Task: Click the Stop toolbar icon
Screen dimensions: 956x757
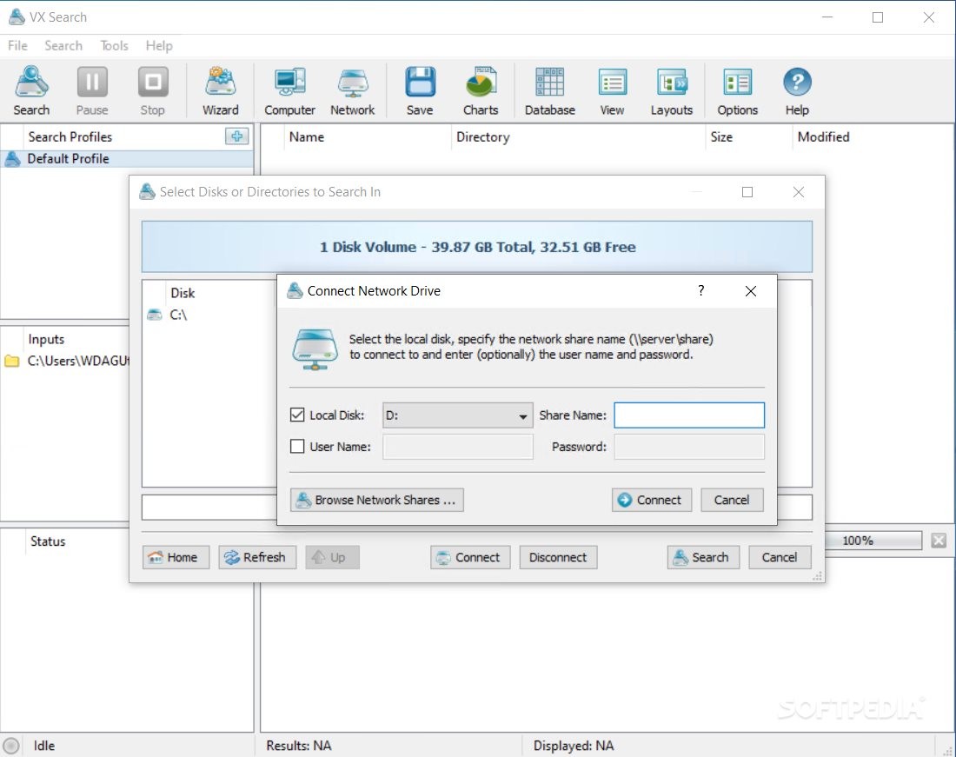Action: pyautogui.click(x=152, y=91)
